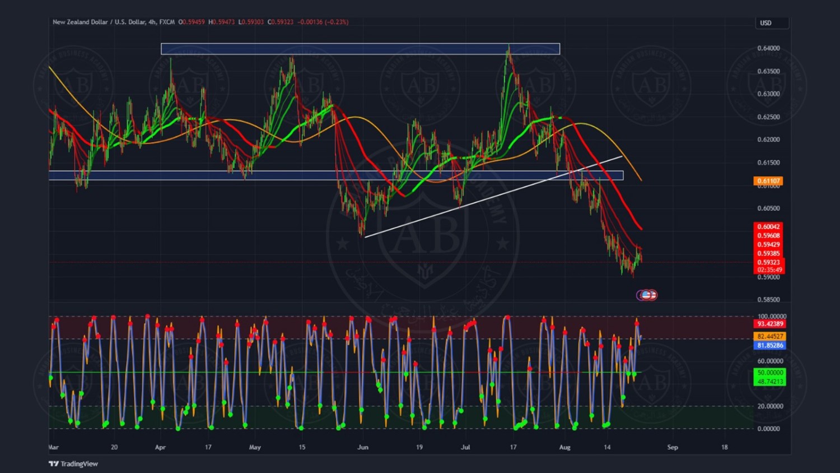This screenshot has height=473, width=840.
Task: Select the lower support rectangle zone
Action: (336, 175)
